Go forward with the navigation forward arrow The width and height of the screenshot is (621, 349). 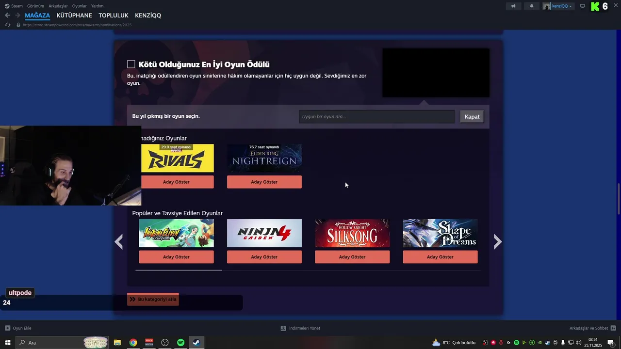point(17,16)
